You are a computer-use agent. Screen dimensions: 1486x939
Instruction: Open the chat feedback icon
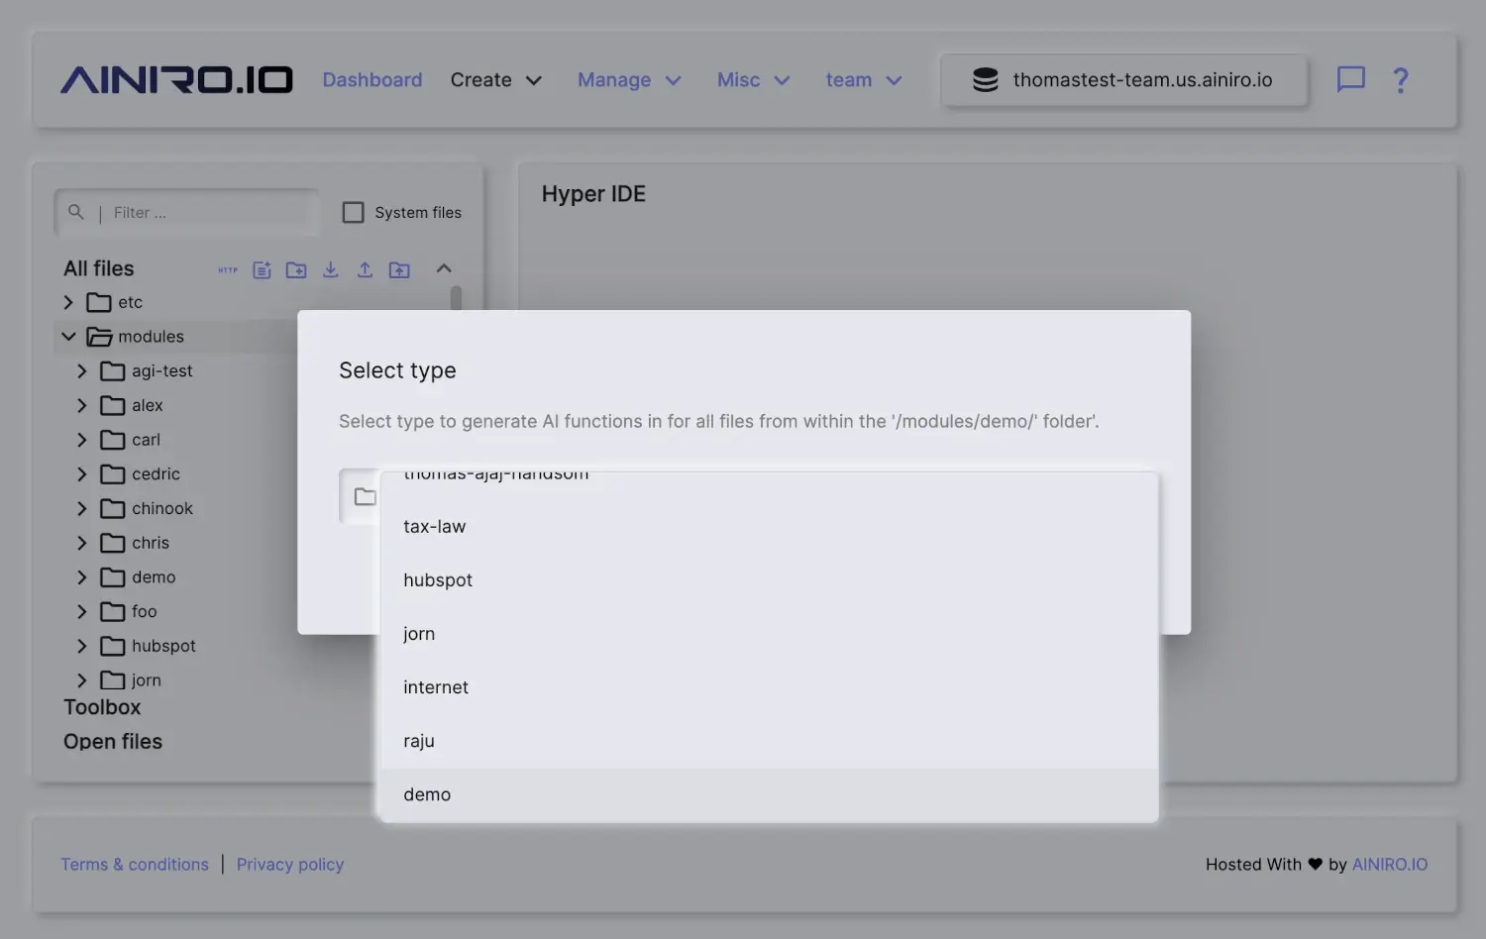(x=1351, y=79)
